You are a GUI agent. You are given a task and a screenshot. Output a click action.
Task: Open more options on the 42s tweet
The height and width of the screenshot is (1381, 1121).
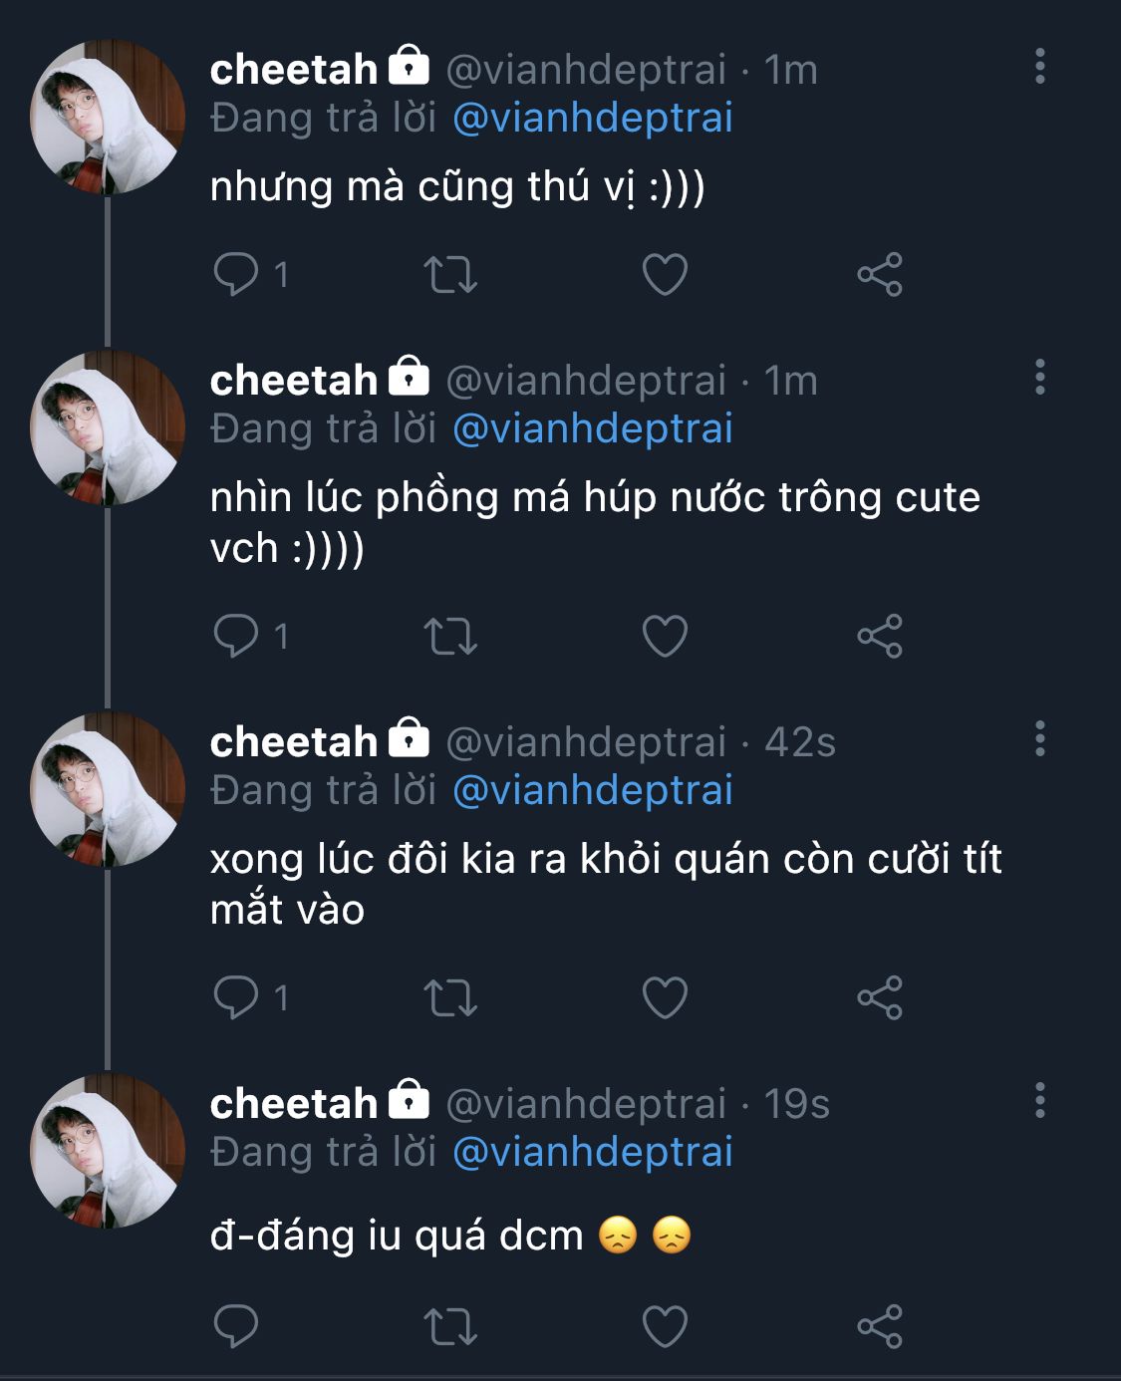pyautogui.click(x=1039, y=739)
